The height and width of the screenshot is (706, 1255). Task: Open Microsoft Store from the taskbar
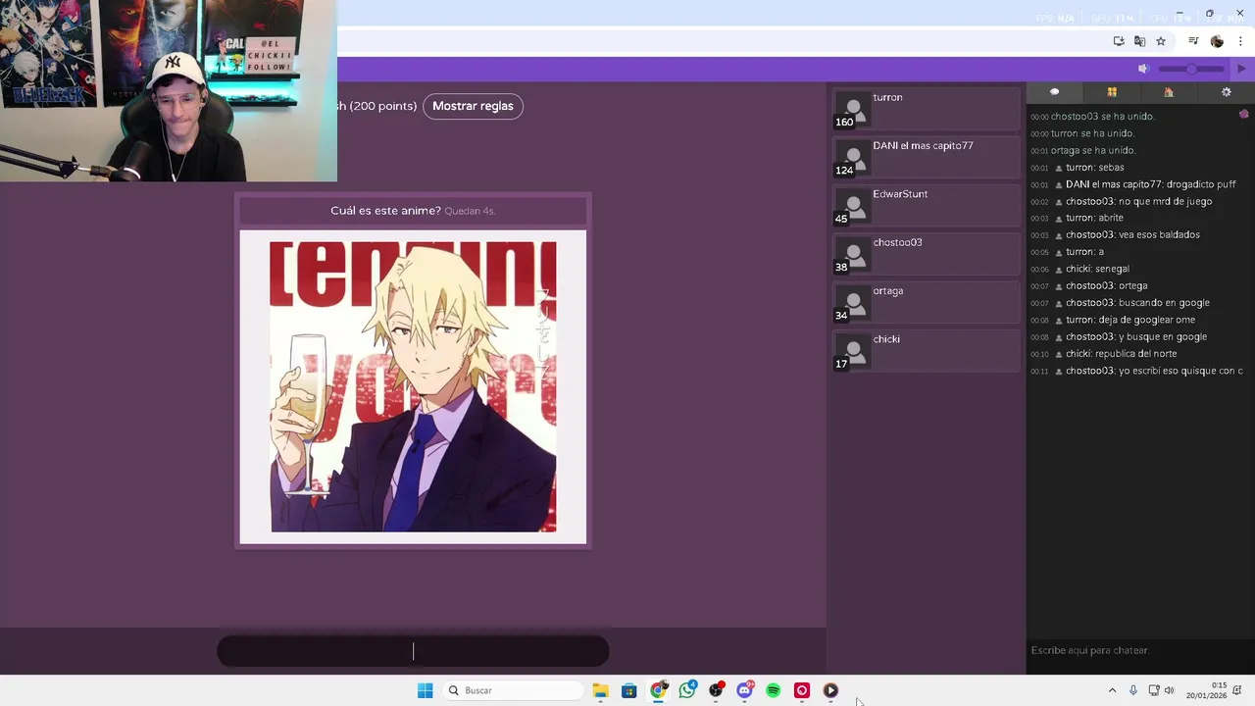[629, 690]
